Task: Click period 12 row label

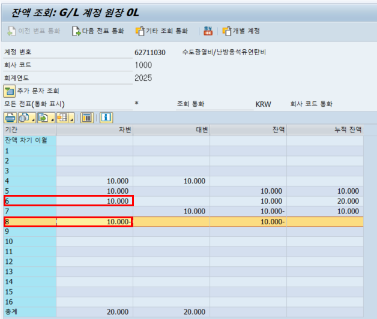Action: pyautogui.click(x=30, y=261)
